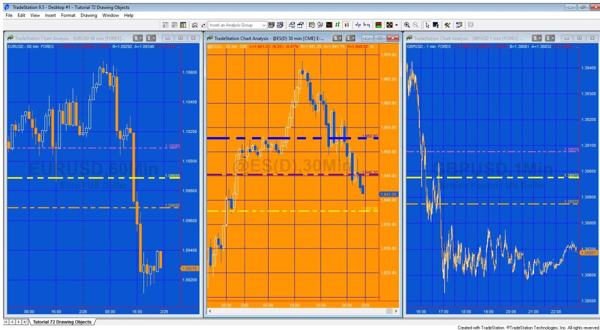Open the Help menu

pos(129,15)
